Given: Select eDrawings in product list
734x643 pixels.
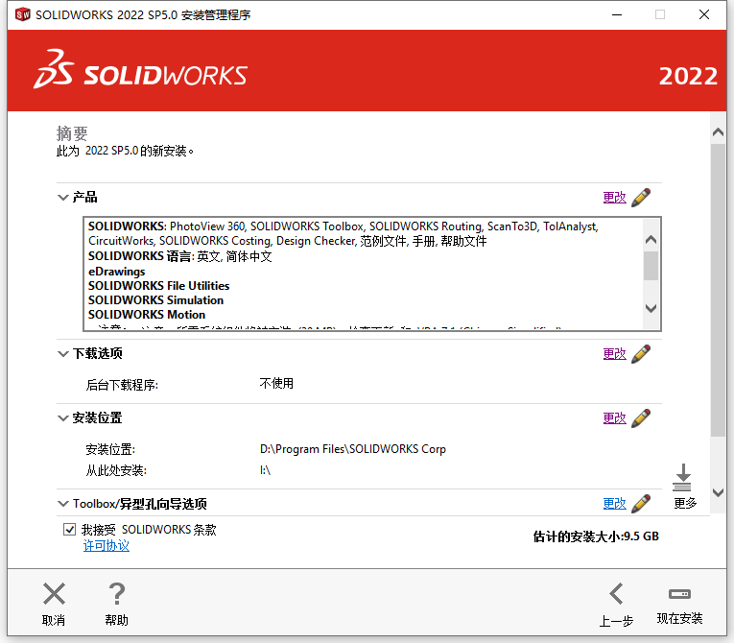Looking at the screenshot, I should pyautogui.click(x=116, y=272).
